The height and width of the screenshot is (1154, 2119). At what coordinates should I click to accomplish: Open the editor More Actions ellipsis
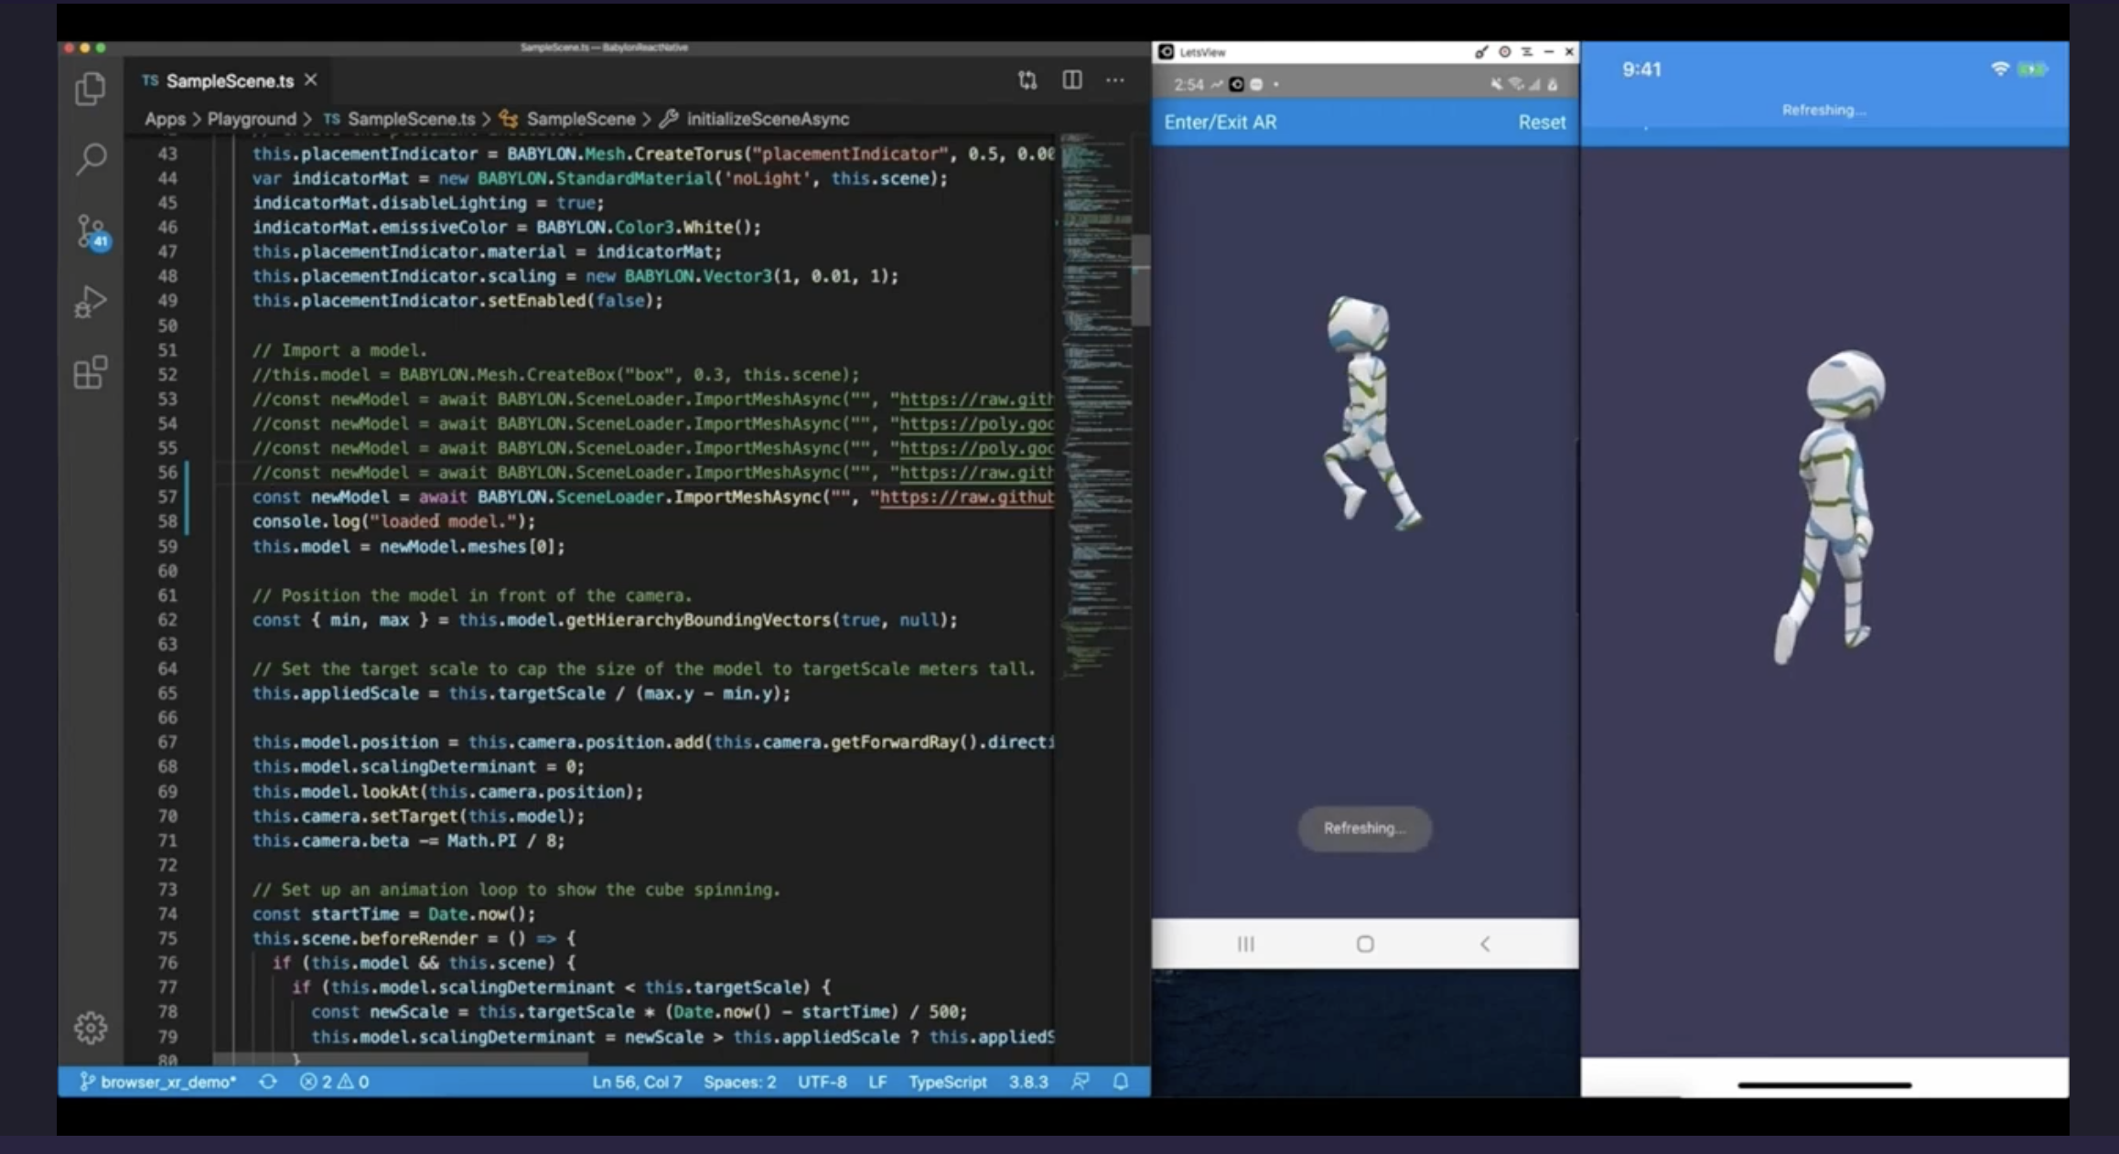point(1114,80)
